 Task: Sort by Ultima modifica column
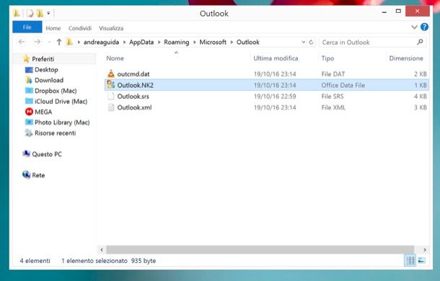276,58
